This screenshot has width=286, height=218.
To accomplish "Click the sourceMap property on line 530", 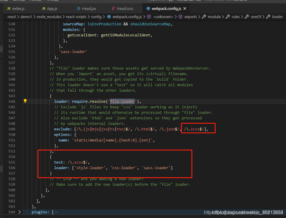I will point(73,24).
